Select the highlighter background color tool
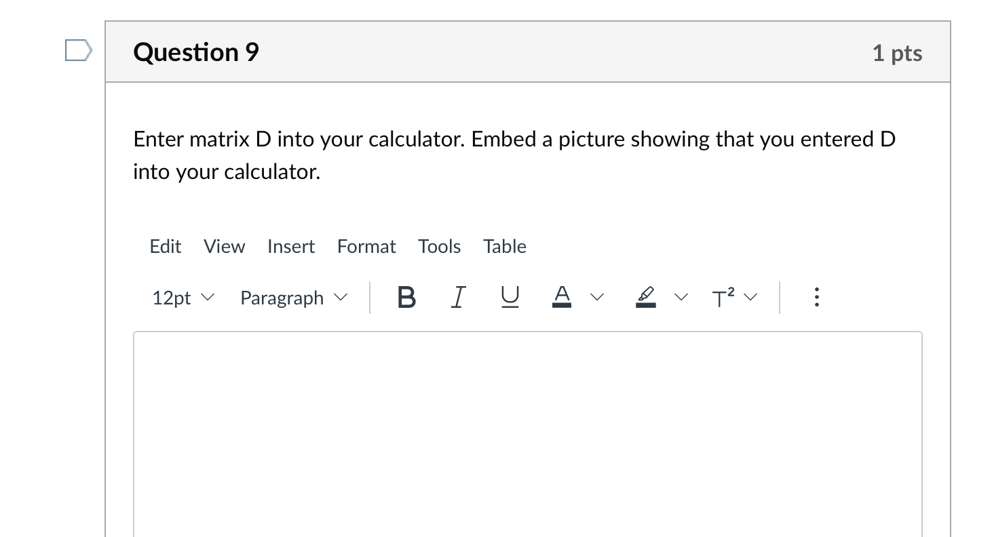992x537 pixels. [645, 297]
